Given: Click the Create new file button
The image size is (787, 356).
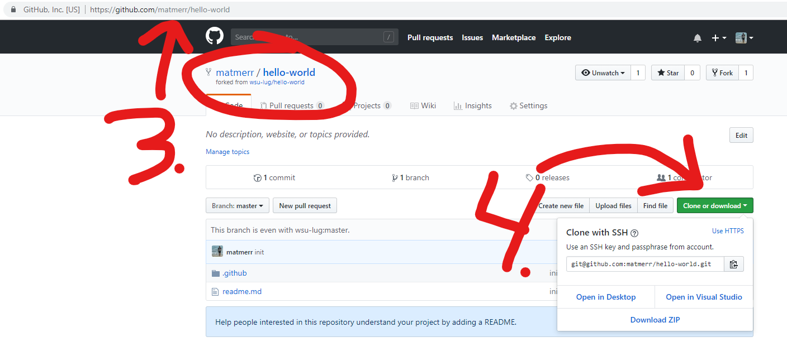Looking at the screenshot, I should (561, 205).
